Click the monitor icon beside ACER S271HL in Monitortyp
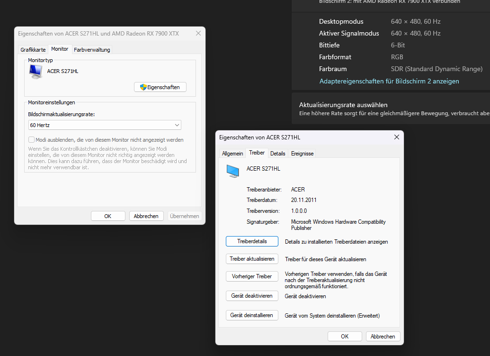Image resolution: width=490 pixels, height=356 pixels. click(x=36, y=72)
